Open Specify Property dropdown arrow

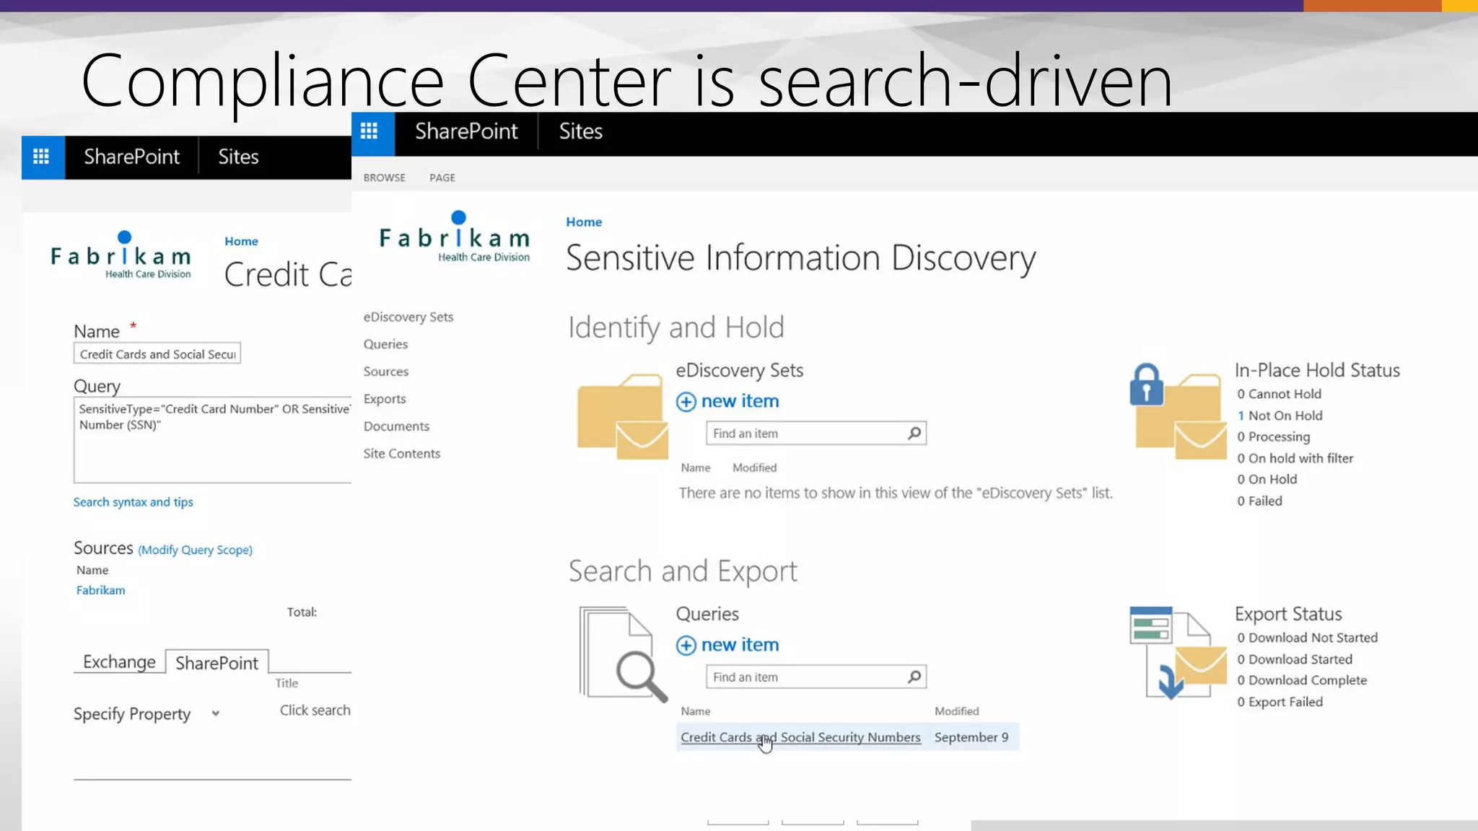[x=215, y=714]
